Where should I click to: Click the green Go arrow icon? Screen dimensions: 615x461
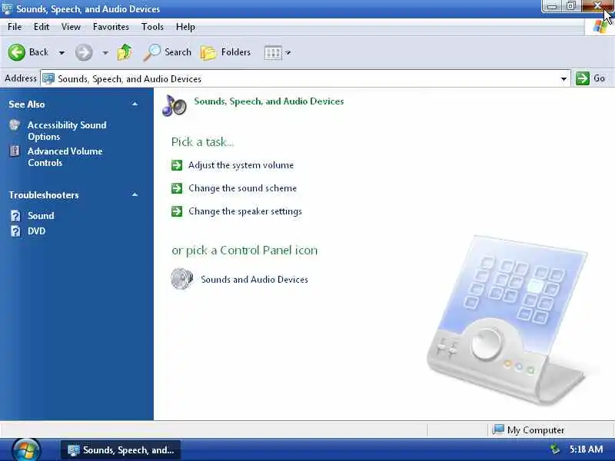click(583, 78)
